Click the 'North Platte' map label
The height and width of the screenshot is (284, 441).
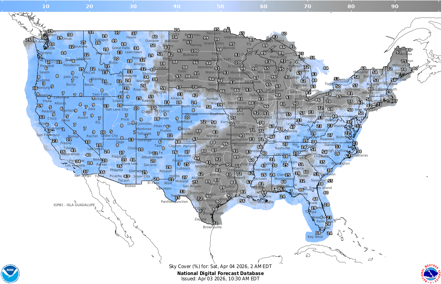tap(191, 106)
